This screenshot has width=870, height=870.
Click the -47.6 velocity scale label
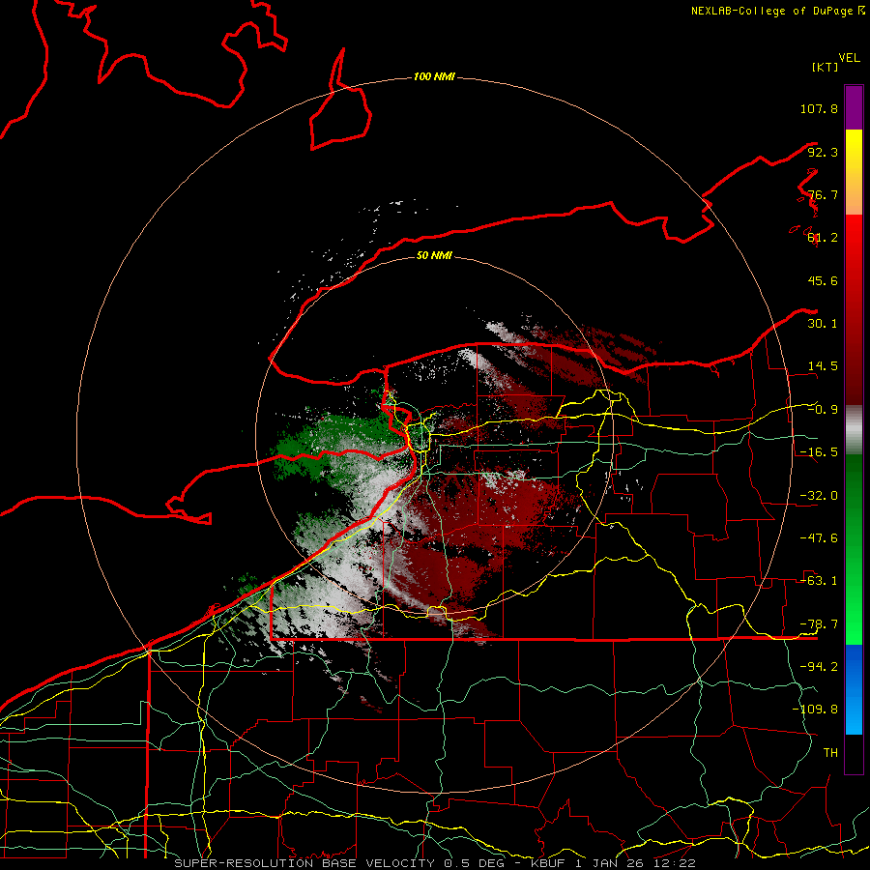(x=819, y=538)
